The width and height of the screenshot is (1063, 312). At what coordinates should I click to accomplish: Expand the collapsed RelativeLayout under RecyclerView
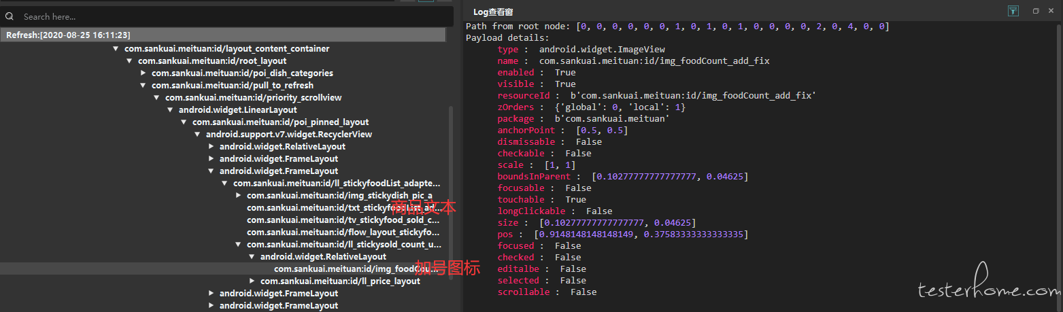pyautogui.click(x=212, y=147)
